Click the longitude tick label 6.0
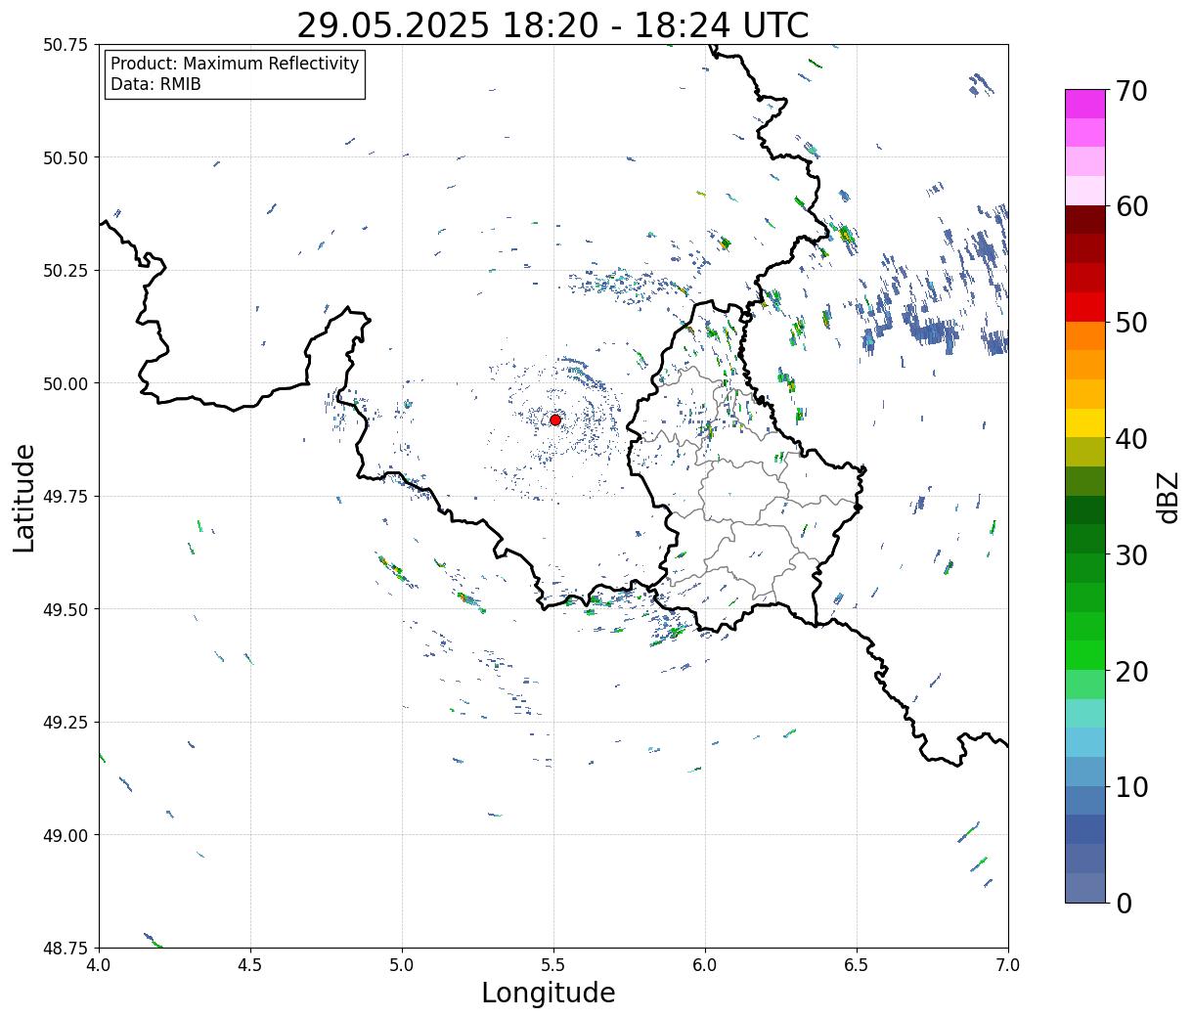This screenshot has width=1192, height=1017. [705, 965]
